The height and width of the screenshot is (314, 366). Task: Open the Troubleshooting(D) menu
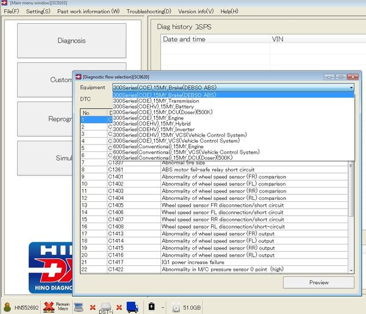coord(149,11)
